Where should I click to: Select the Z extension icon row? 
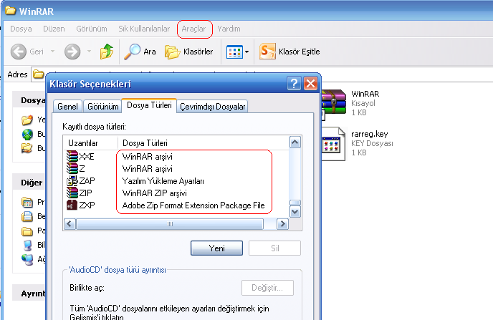[x=72, y=169]
